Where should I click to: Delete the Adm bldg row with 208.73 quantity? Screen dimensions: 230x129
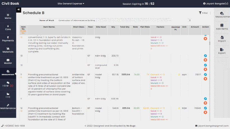pos(205,60)
